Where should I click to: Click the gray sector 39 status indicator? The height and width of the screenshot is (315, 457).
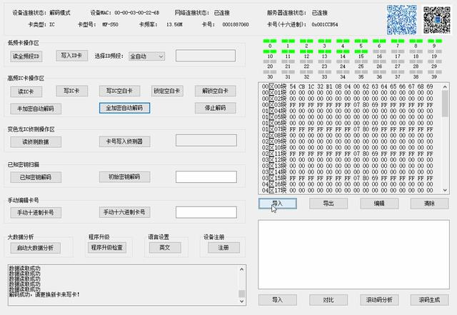point(434,71)
